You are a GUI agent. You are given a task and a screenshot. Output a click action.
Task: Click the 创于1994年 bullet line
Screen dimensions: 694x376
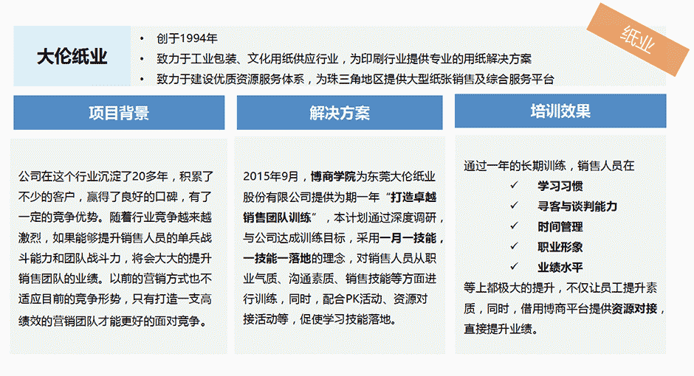point(186,38)
